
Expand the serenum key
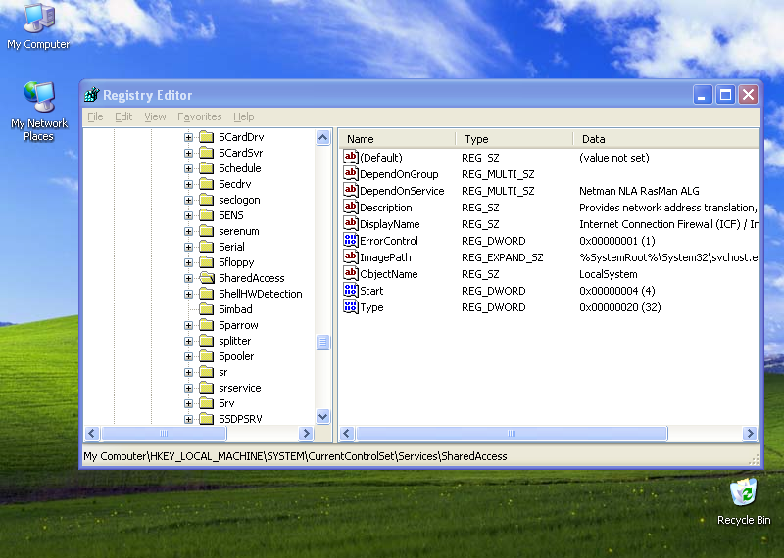pos(188,231)
